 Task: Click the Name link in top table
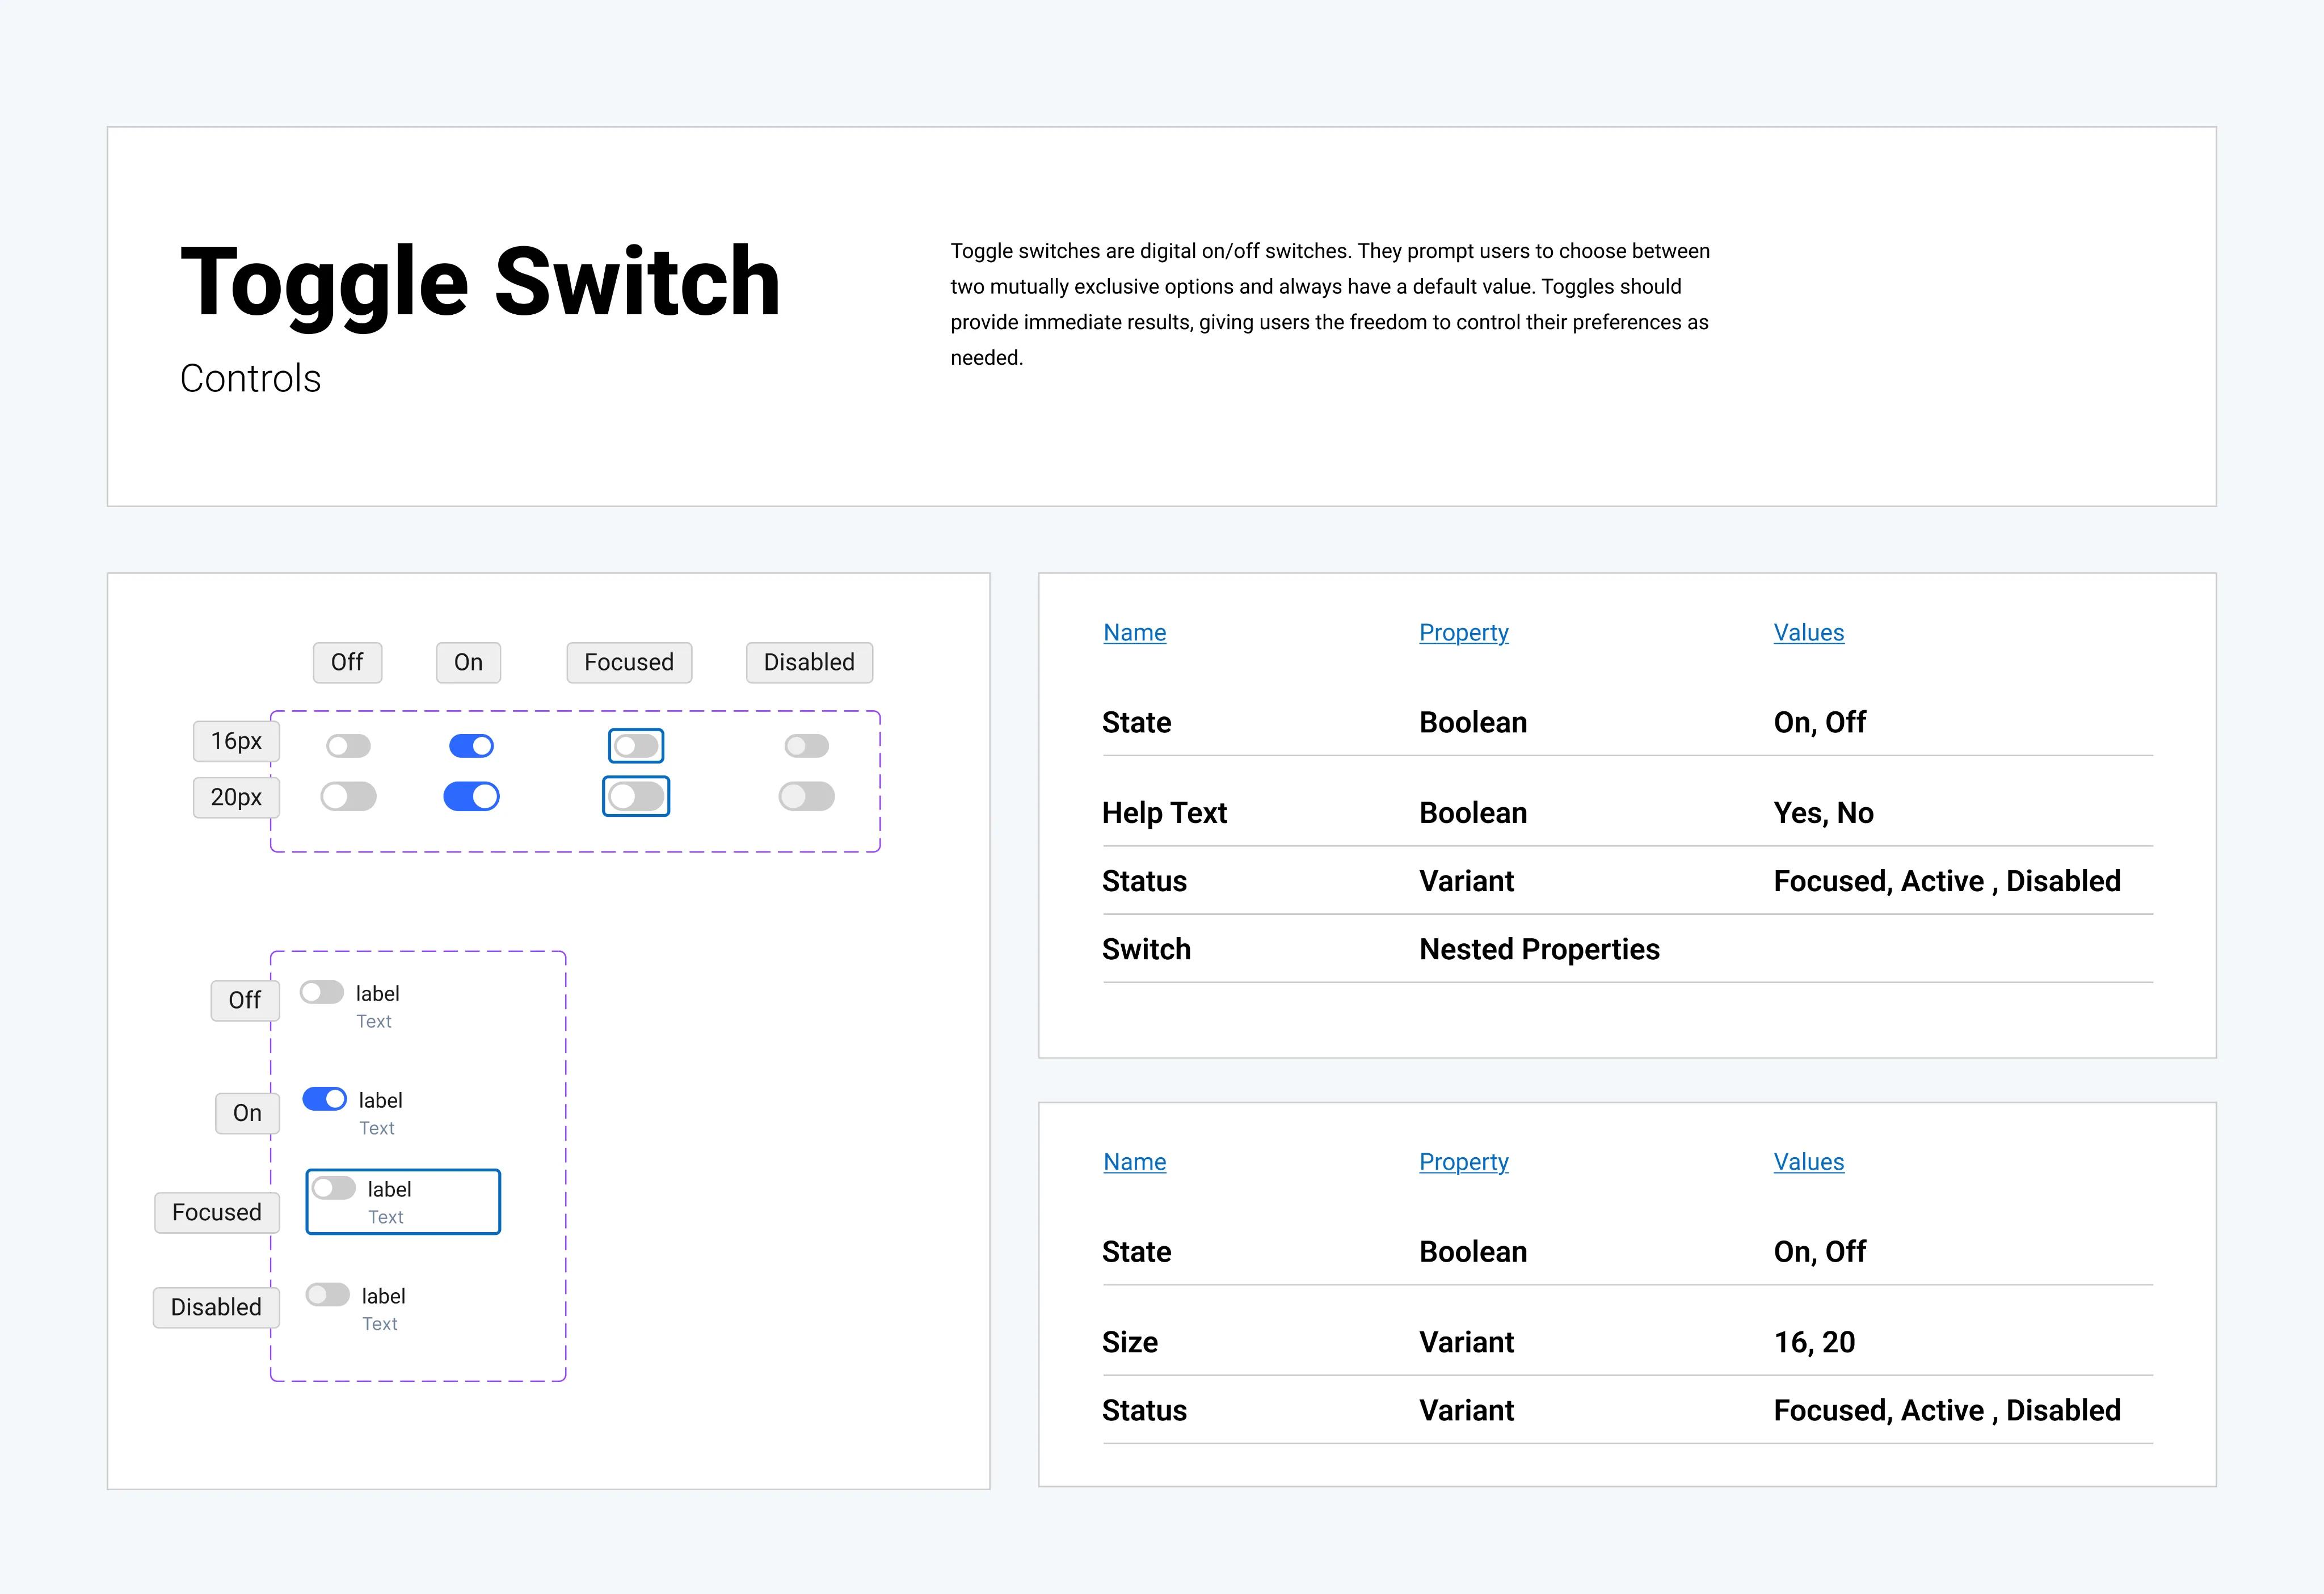tap(1135, 632)
